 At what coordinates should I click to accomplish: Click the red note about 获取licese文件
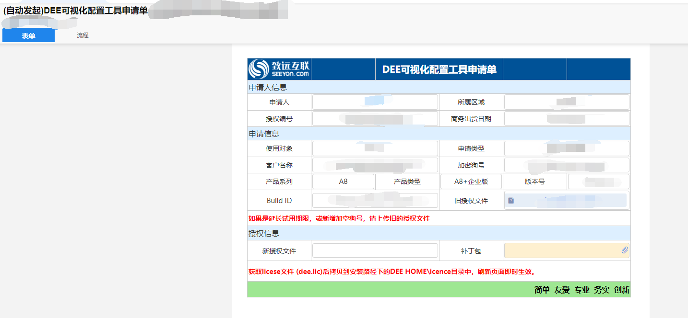pyautogui.click(x=391, y=272)
